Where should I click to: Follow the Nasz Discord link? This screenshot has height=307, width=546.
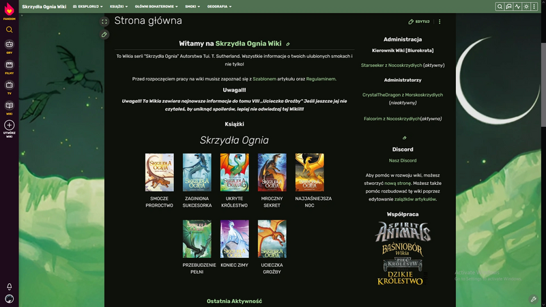click(x=403, y=160)
